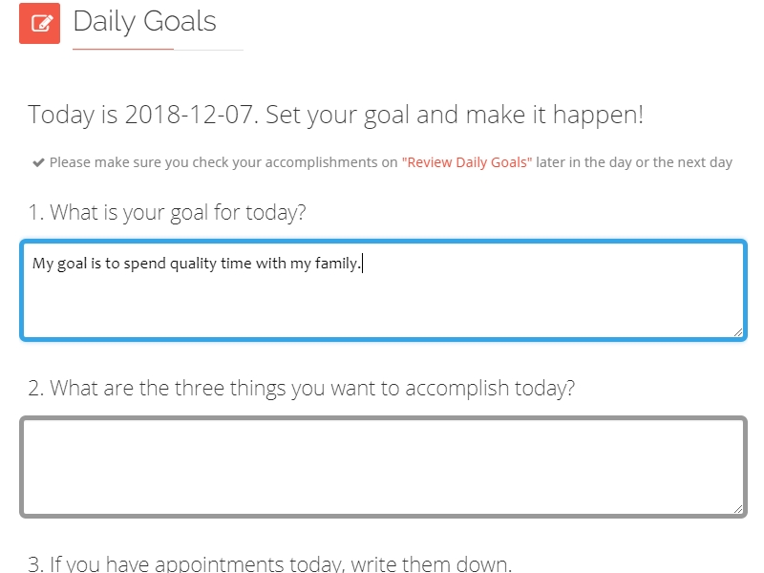The height and width of the screenshot is (573, 764).
Task: Place cursor on "My" at start of goal text
Action: pos(42,264)
